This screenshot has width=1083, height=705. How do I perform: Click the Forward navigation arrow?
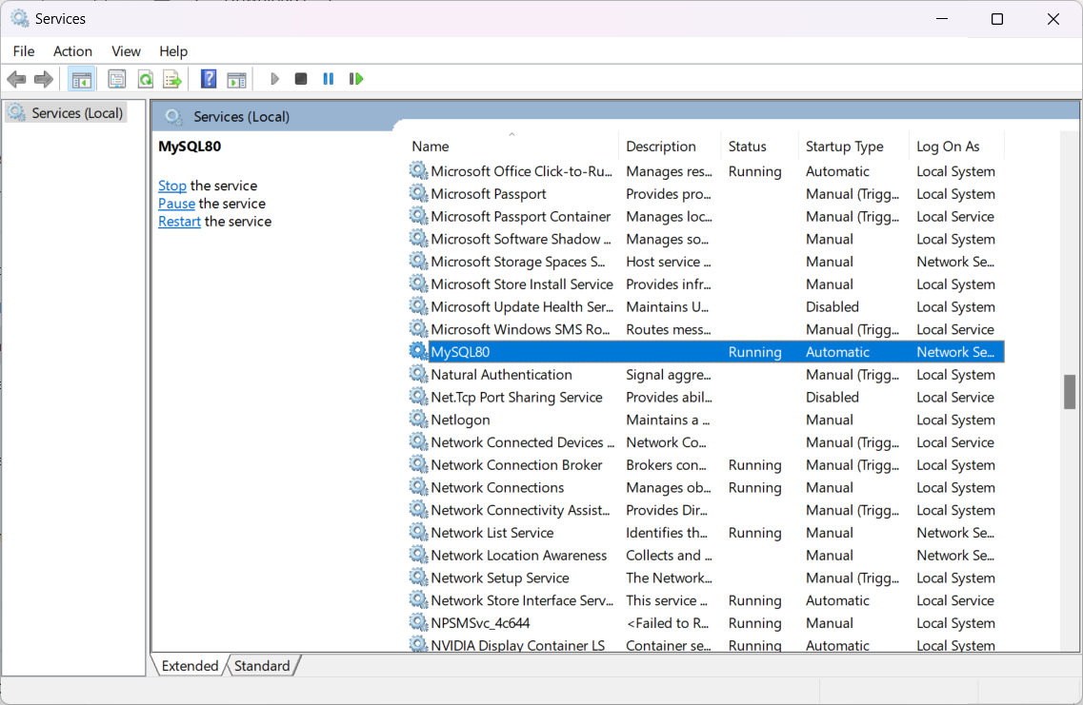point(43,78)
